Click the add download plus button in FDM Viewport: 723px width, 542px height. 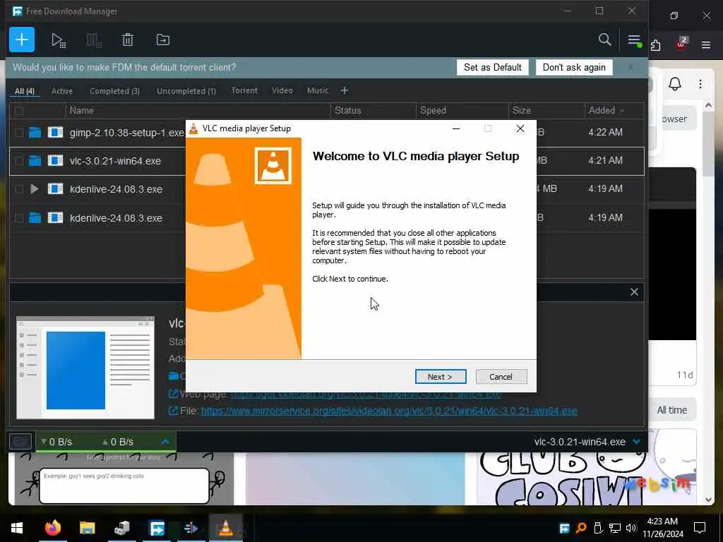click(22, 40)
